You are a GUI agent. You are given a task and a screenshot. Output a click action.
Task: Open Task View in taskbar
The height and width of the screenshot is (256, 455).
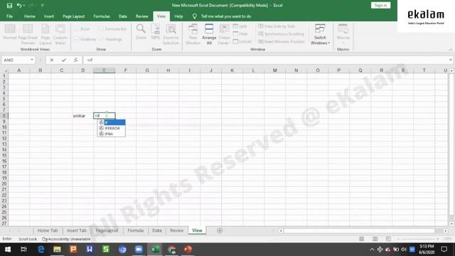(x=23, y=250)
